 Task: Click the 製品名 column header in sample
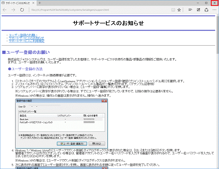point(23,116)
